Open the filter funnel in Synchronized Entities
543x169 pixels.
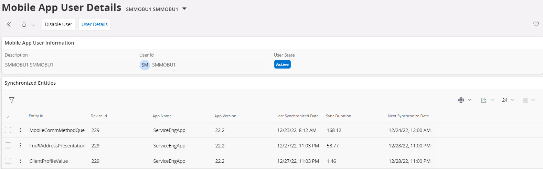coord(12,100)
